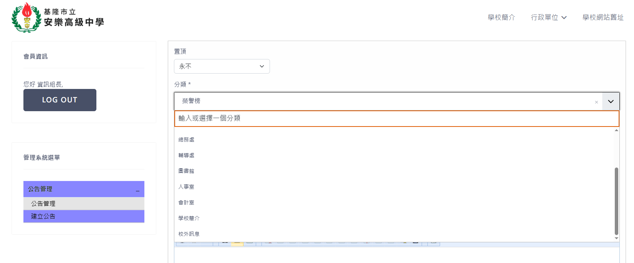This screenshot has width=634, height=263.
Task: Click the Anle High School logo
Action: [x=58, y=18]
